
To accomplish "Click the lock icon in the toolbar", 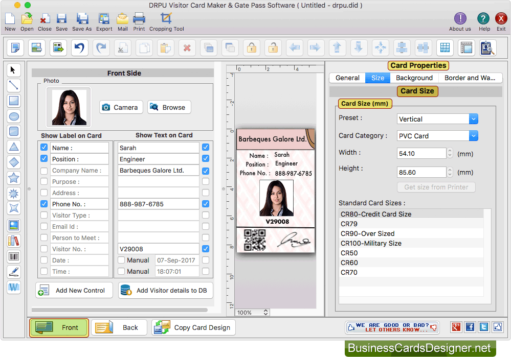I will tap(252, 48).
